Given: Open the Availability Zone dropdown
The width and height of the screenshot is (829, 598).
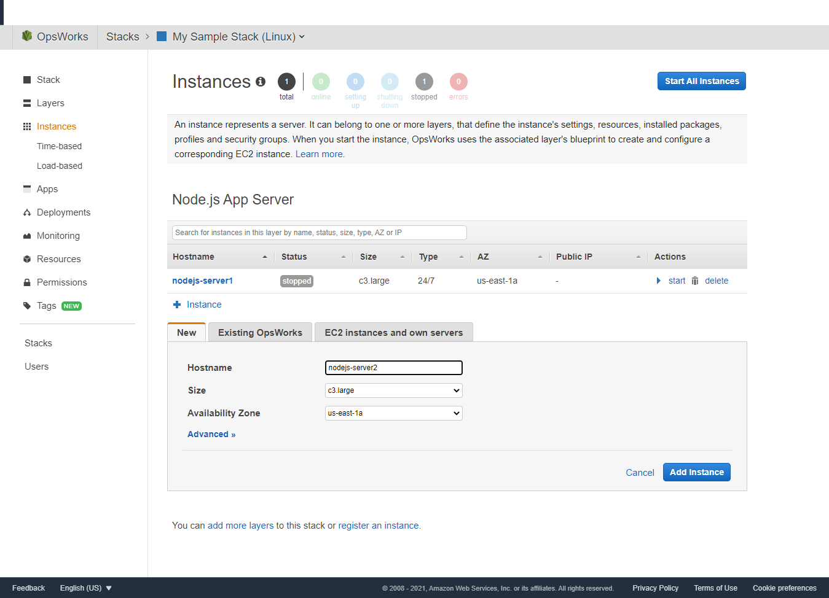Looking at the screenshot, I should (x=393, y=413).
